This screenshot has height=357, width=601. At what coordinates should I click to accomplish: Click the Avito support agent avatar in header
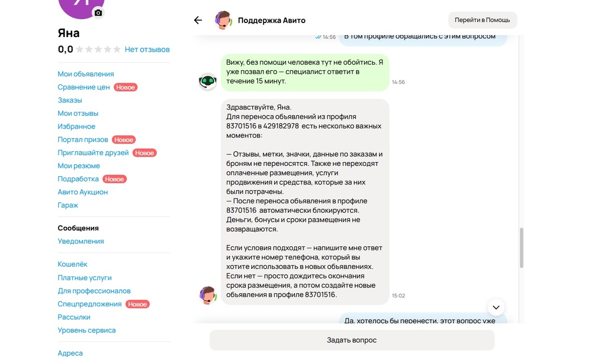(x=223, y=20)
